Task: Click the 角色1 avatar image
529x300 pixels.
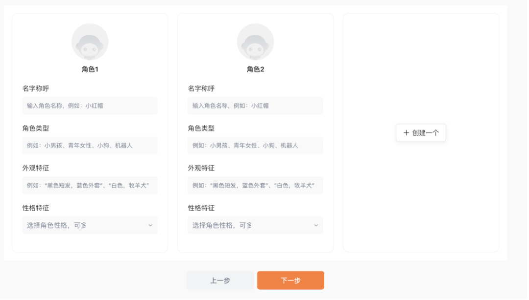Action: (x=90, y=42)
